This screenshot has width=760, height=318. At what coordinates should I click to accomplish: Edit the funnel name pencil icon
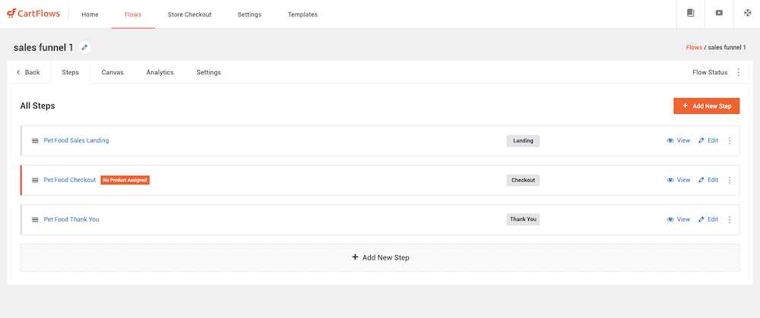pos(84,47)
